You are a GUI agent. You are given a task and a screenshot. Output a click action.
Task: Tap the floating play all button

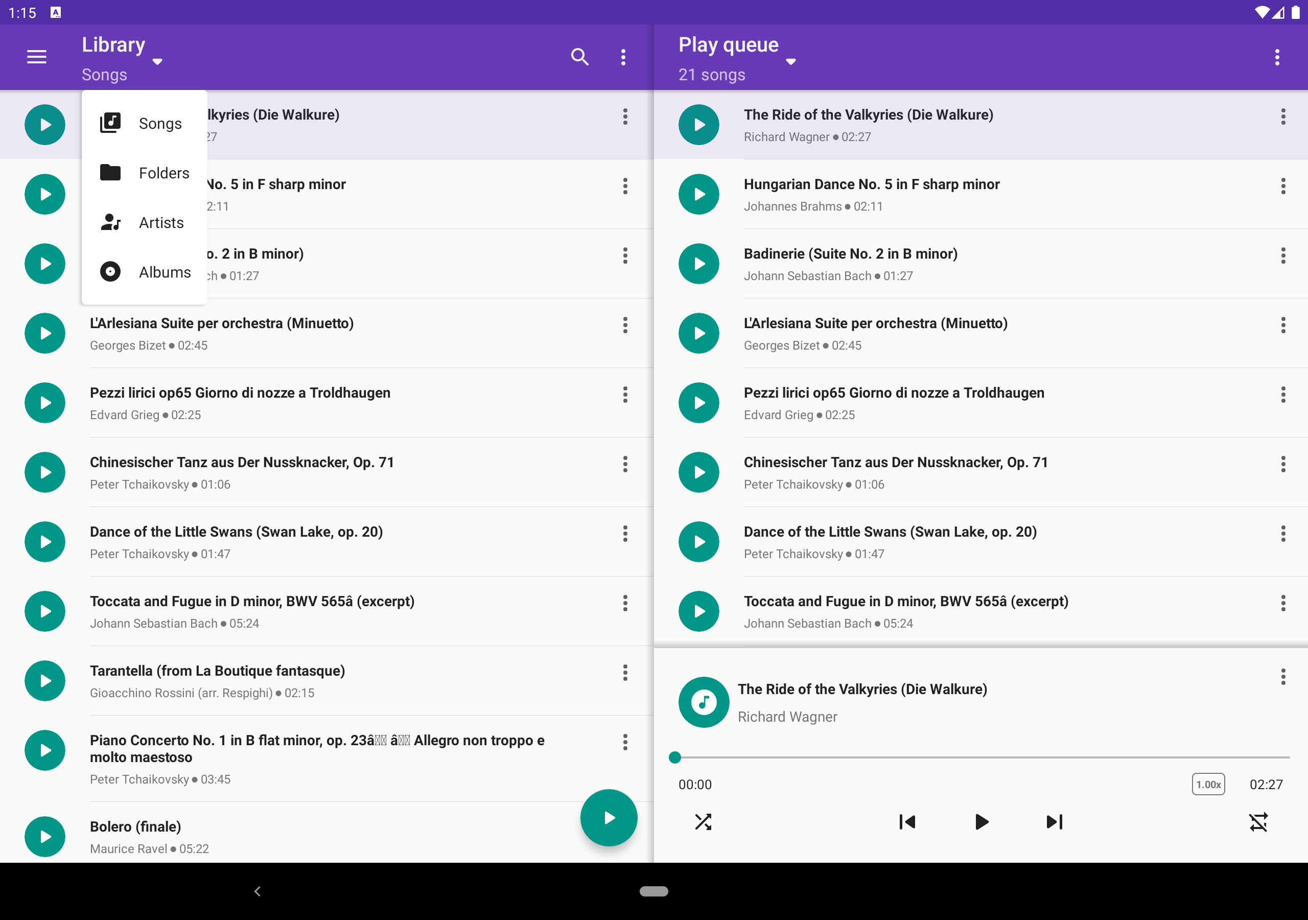[609, 818]
